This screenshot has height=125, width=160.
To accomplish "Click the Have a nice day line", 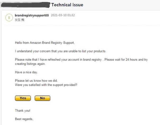I will tap(26, 72).
